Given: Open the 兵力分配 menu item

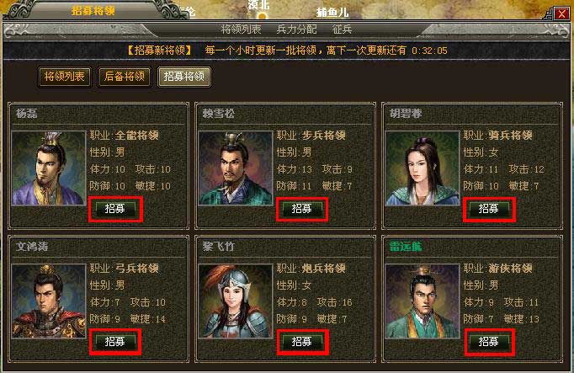Looking at the screenshot, I should (x=296, y=29).
